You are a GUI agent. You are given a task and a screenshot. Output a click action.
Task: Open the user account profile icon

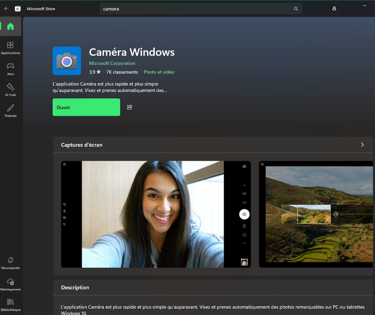coord(334,9)
